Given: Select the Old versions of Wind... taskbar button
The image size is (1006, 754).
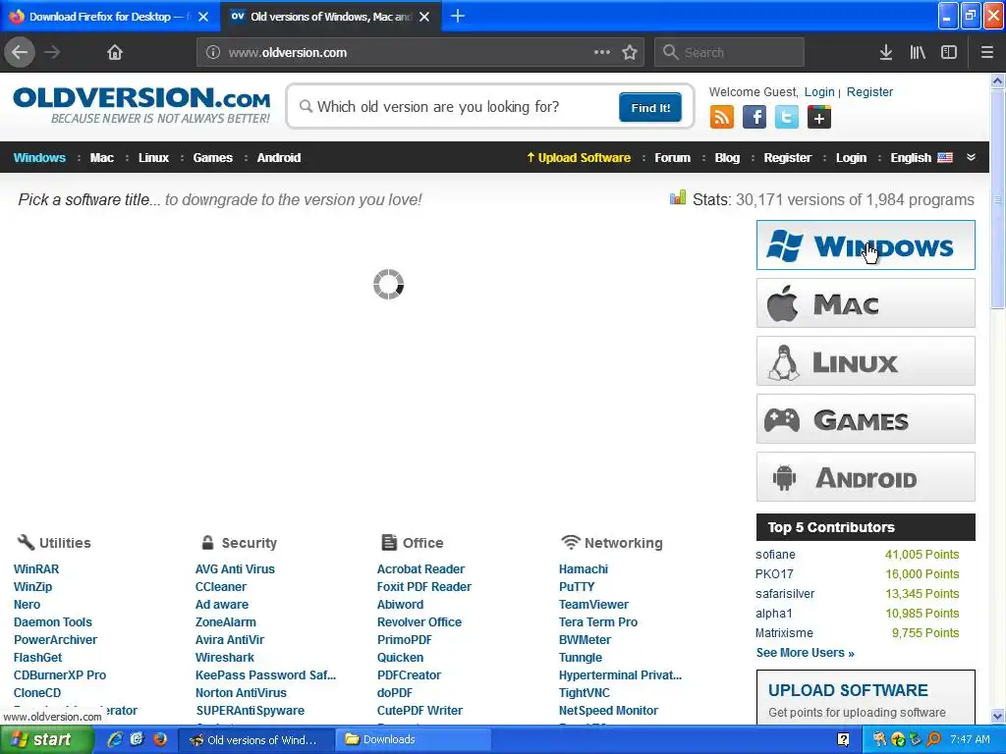Looking at the screenshot, I should pos(255,739).
